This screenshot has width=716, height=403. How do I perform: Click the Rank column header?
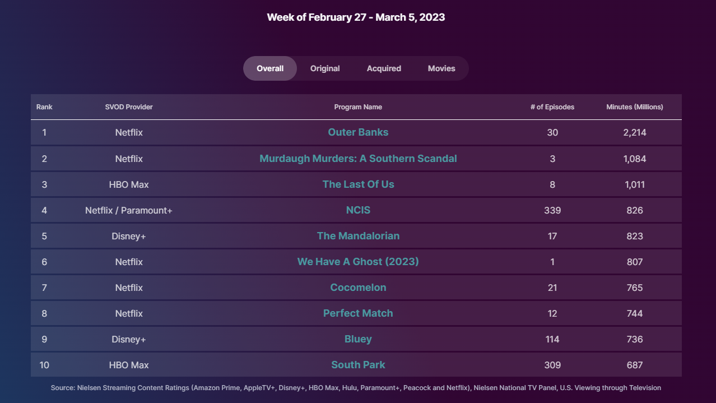44,107
